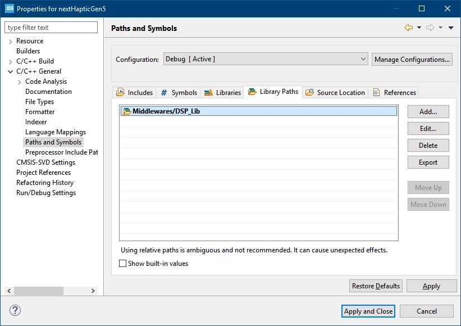Select the Resource tree item label
The height and width of the screenshot is (326, 461).
30,41
